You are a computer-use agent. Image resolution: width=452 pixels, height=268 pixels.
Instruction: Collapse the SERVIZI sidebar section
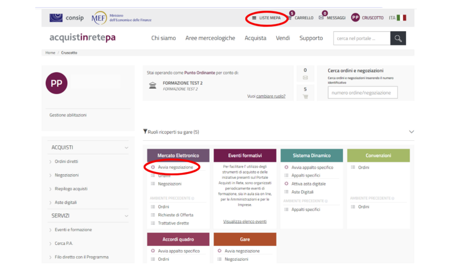[x=126, y=216]
